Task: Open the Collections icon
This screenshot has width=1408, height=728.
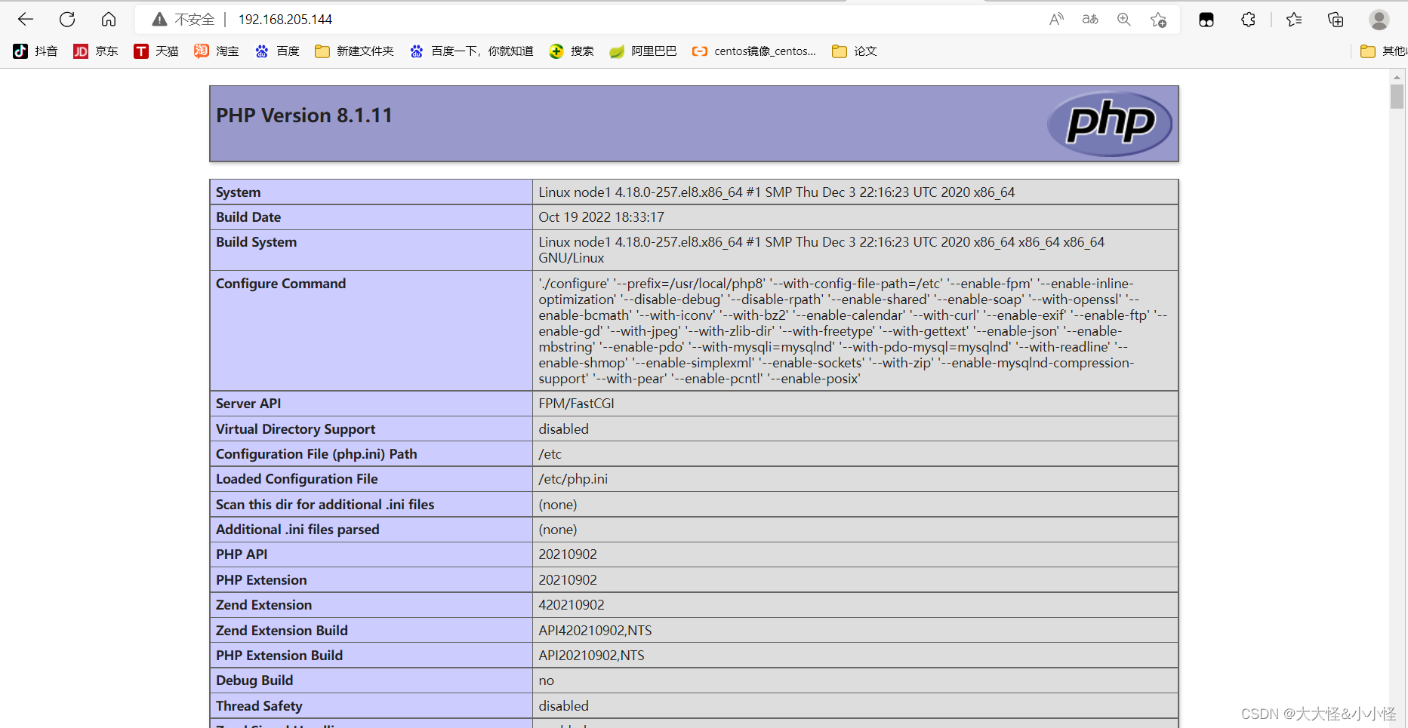Action: pyautogui.click(x=1336, y=20)
